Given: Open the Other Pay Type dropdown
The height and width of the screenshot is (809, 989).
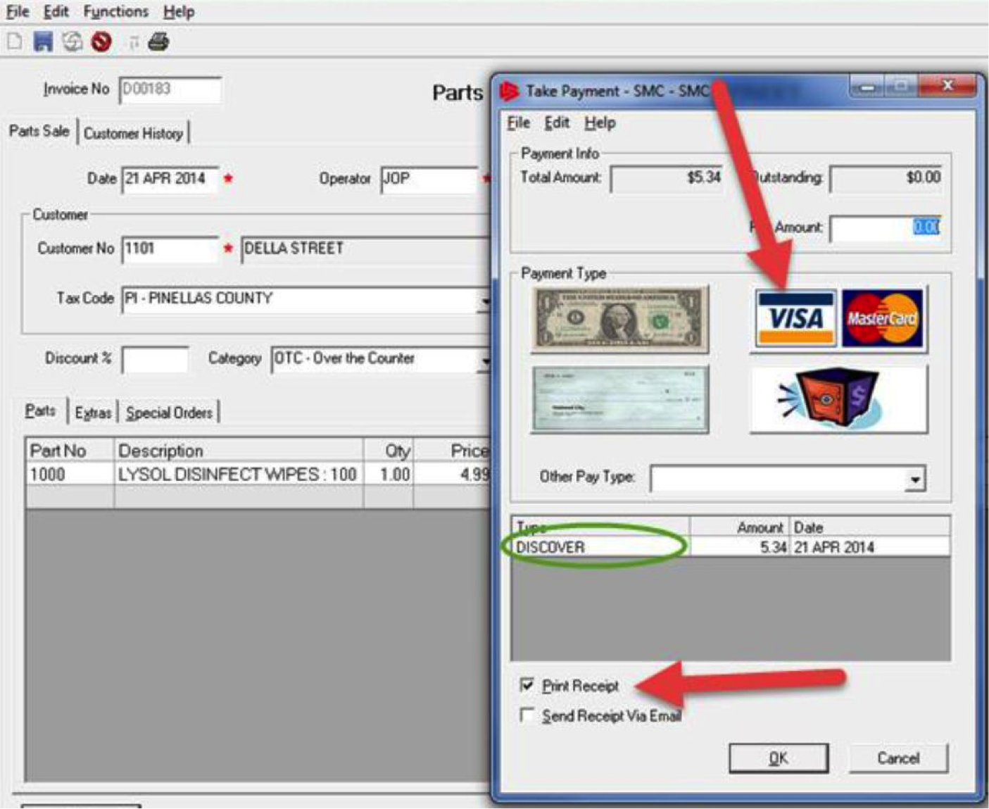Looking at the screenshot, I should [914, 479].
